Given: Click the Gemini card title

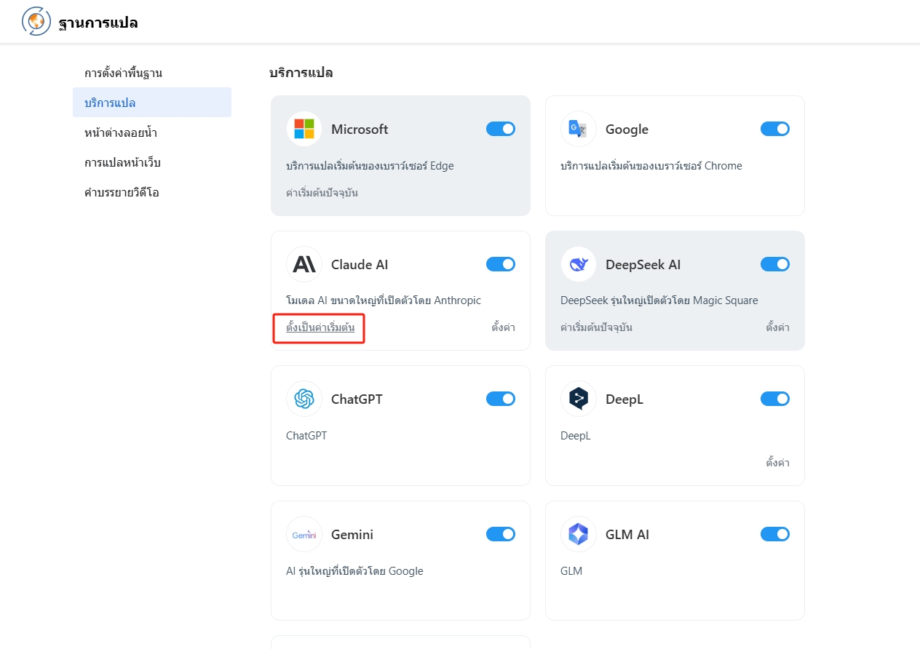Looking at the screenshot, I should pos(352,534).
